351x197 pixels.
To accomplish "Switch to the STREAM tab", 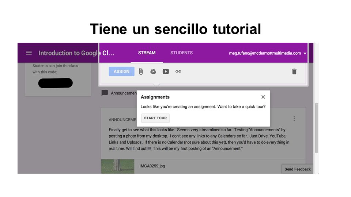I will 147,53.
